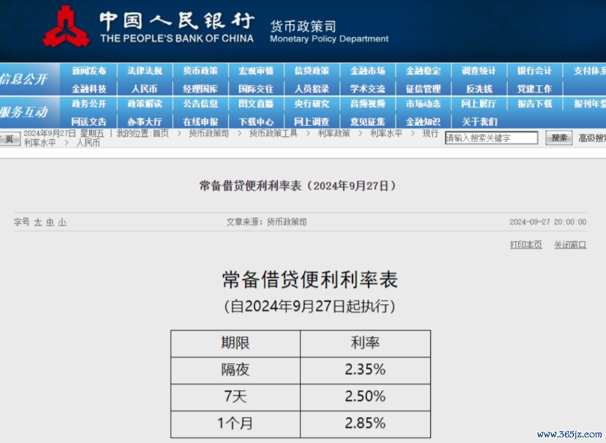
Task: Set font size to large (大)
Action: coord(38,222)
